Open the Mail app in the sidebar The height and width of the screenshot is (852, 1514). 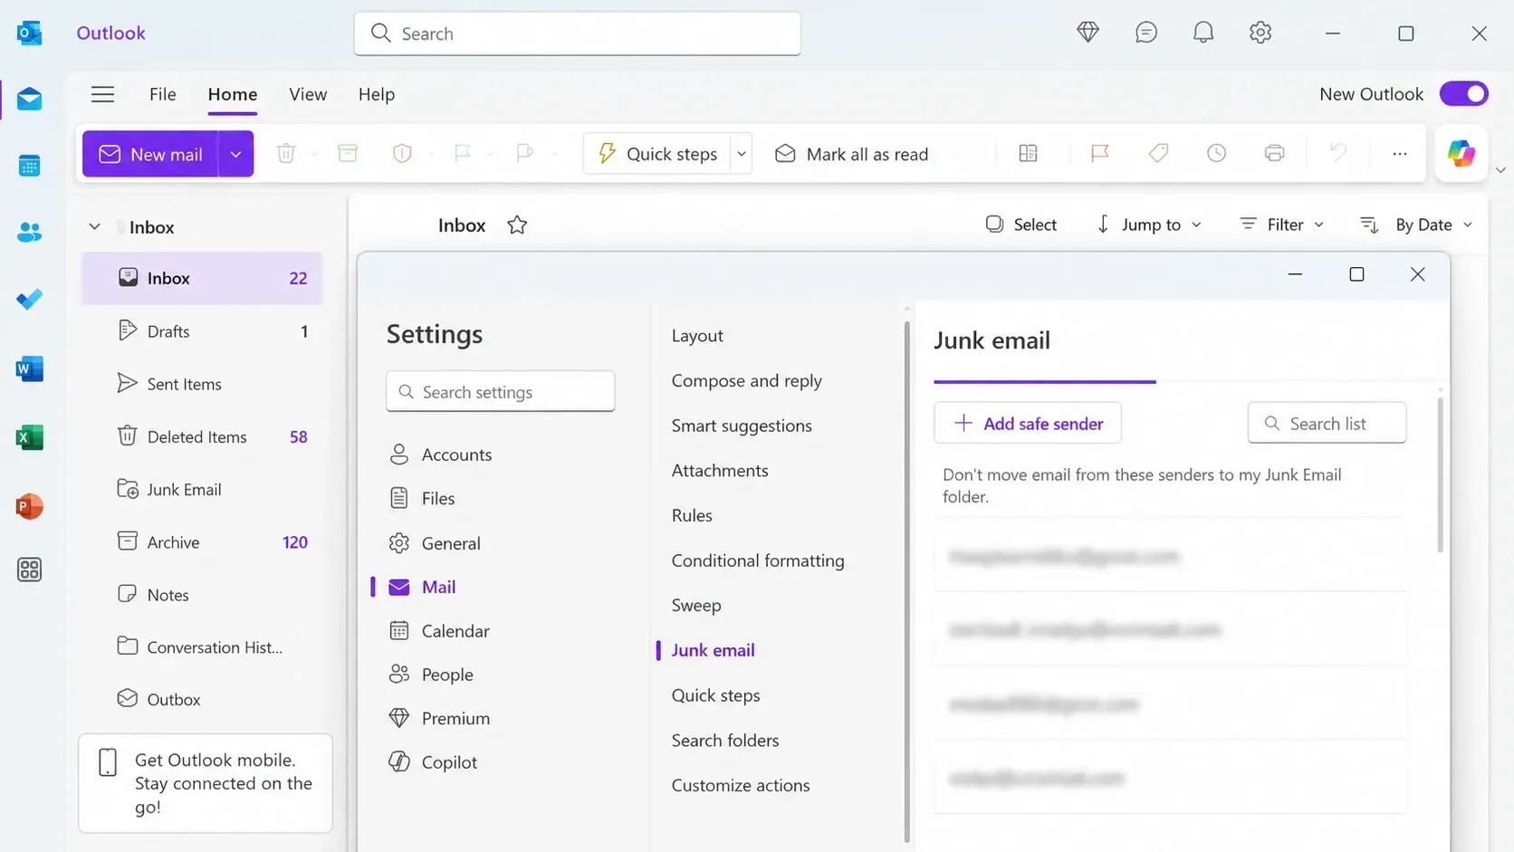pos(29,99)
